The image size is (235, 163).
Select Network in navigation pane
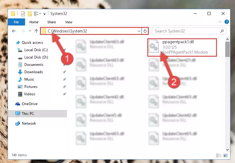click(25, 123)
